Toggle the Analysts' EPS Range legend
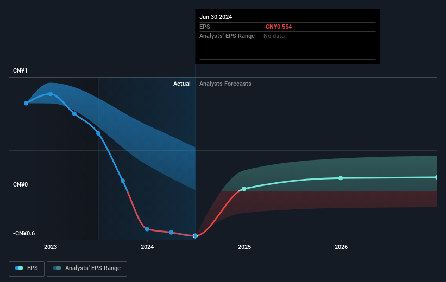Viewport: 446px width, 282px height. (x=87, y=268)
